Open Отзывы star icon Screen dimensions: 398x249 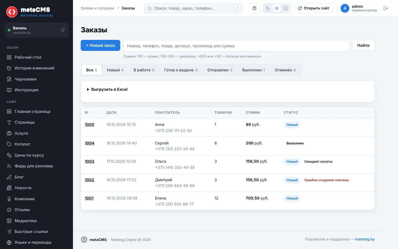click(9, 210)
